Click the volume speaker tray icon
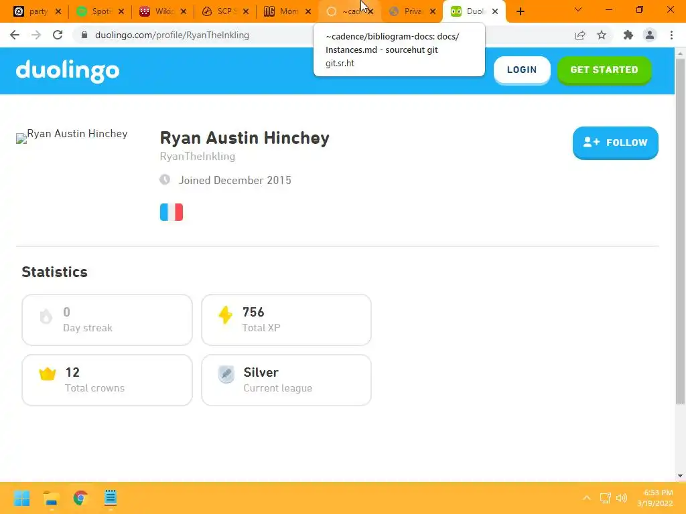The width and height of the screenshot is (686, 514). point(621,498)
